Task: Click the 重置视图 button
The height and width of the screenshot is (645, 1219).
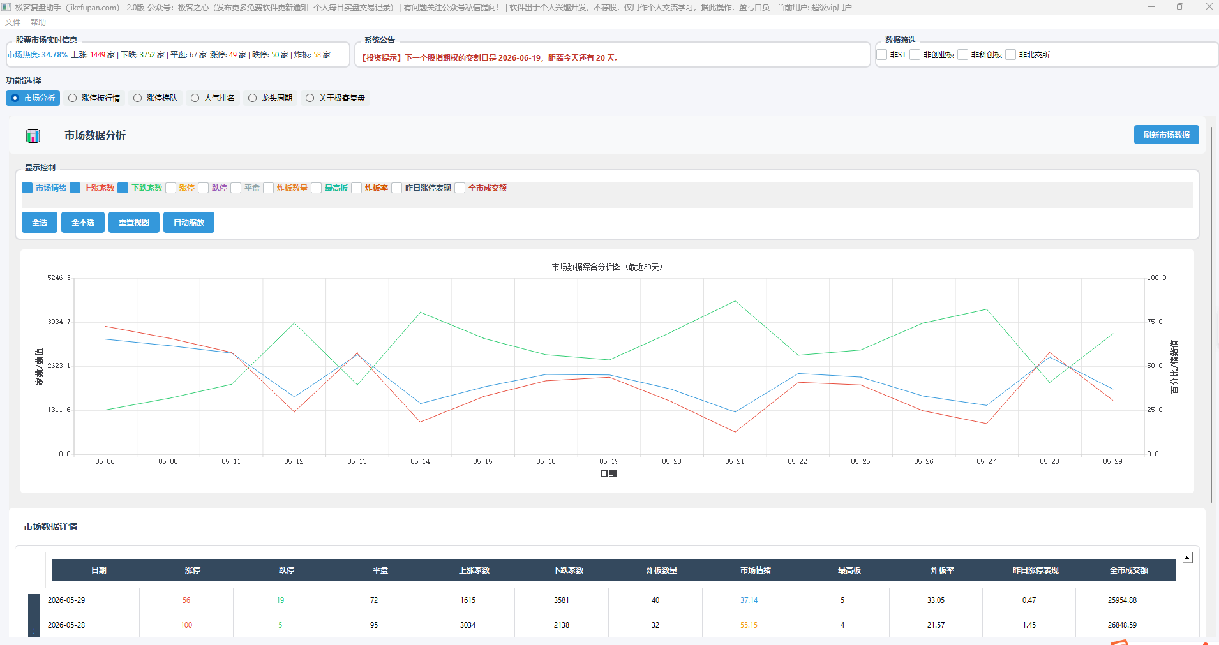Action: (134, 223)
